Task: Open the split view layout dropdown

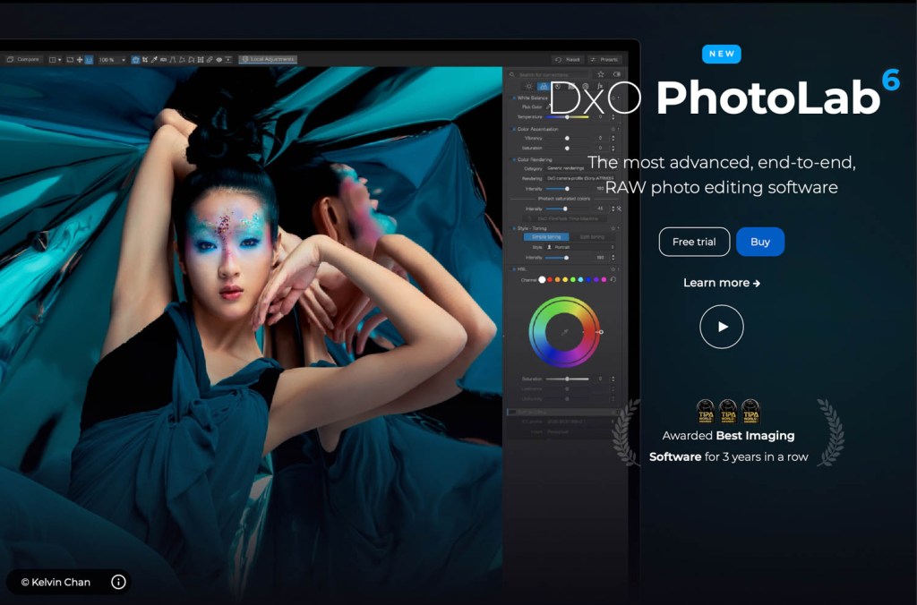Action: 55,60
